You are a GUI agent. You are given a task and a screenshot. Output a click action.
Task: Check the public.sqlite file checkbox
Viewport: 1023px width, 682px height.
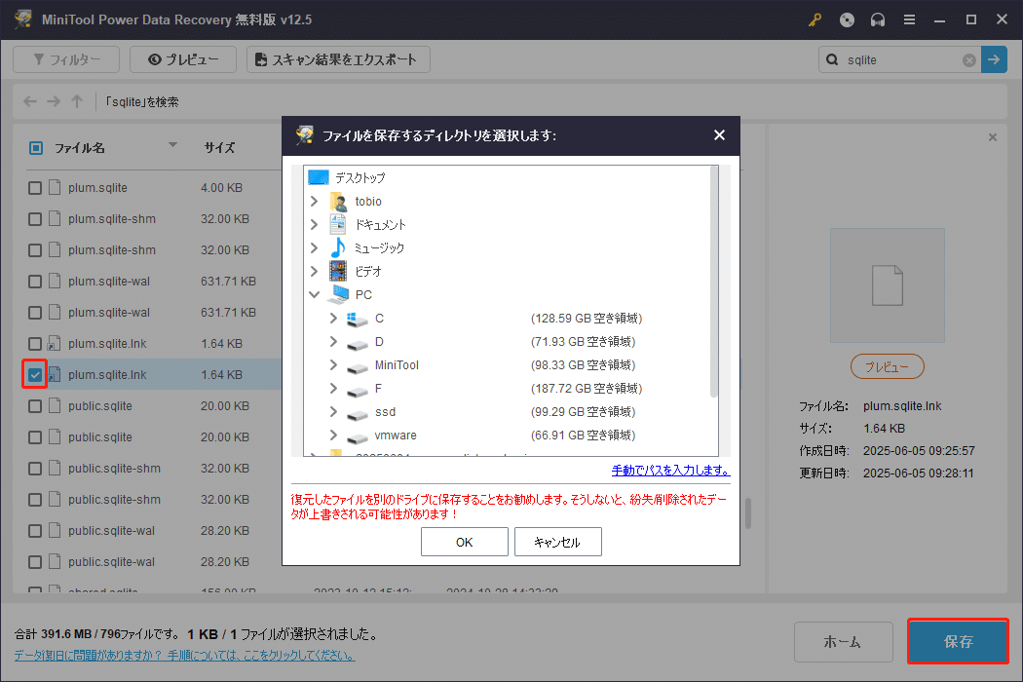click(x=34, y=405)
